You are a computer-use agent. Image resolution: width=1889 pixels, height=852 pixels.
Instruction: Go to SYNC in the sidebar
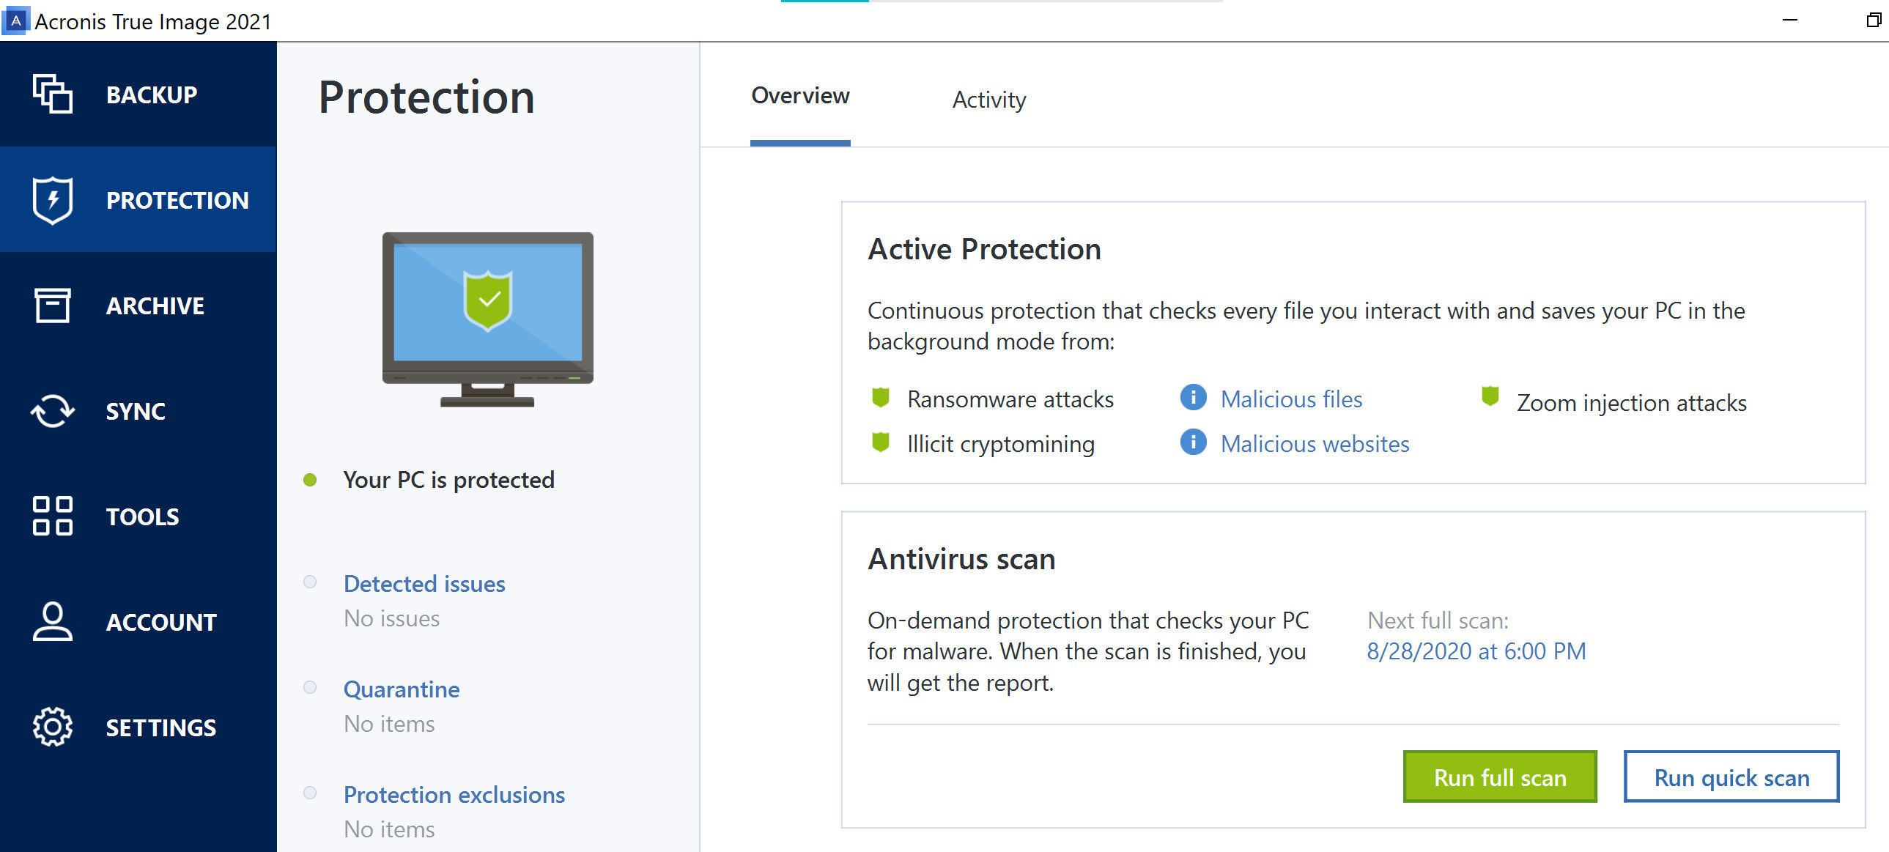tap(136, 411)
